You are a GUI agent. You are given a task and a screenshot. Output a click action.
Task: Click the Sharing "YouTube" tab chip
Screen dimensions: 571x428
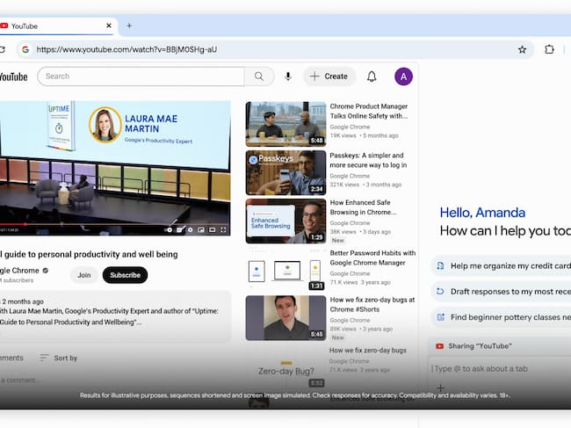click(500, 346)
